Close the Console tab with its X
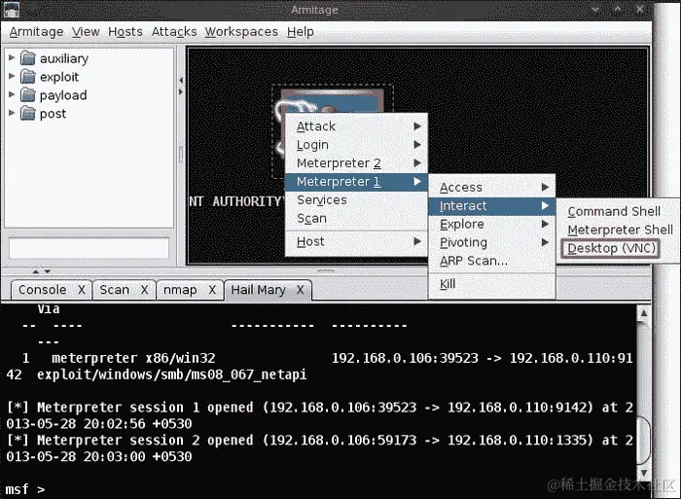The width and height of the screenshot is (681, 499). (82, 290)
